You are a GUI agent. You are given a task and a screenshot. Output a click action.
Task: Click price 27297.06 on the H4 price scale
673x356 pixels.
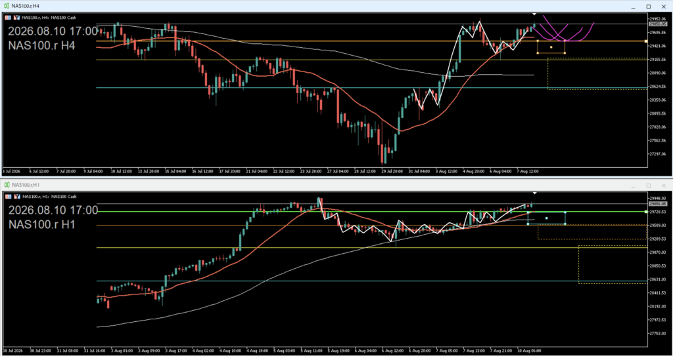click(658, 154)
